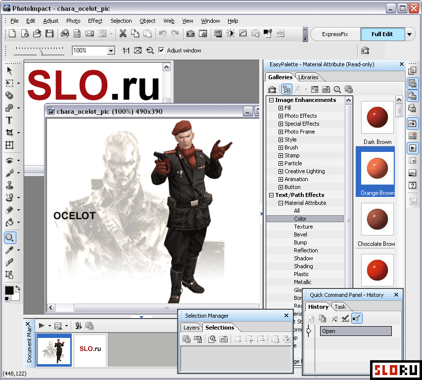This screenshot has width=422, height=380.
Task: Select the Reflection tree item
Action: (306, 250)
